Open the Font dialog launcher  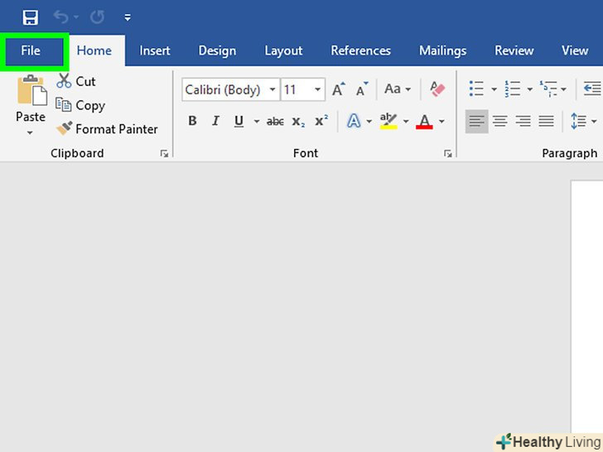[447, 153]
